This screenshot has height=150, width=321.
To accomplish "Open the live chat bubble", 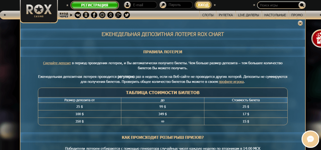I will pyautogui.click(x=310, y=139).
